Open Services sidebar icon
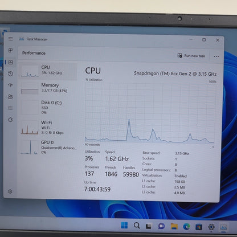This screenshot has width=237, height=237. pyautogui.click(x=10, y=120)
